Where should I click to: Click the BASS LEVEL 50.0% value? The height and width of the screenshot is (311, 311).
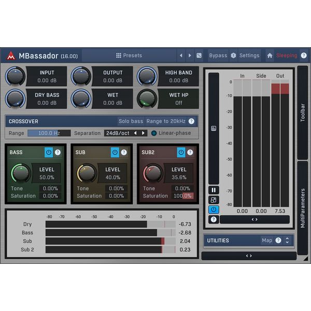[x=47, y=177]
